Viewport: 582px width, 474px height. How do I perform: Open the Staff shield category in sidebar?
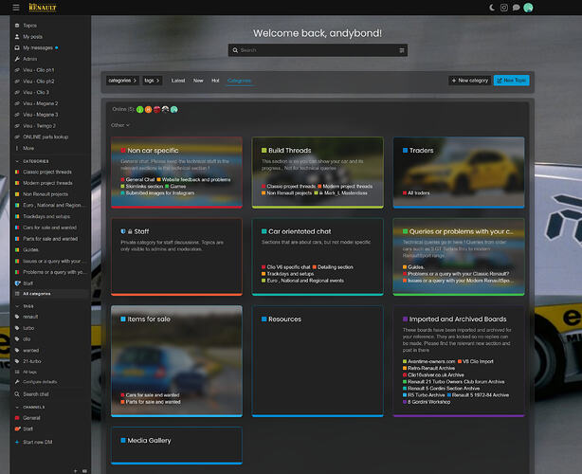coord(27,283)
